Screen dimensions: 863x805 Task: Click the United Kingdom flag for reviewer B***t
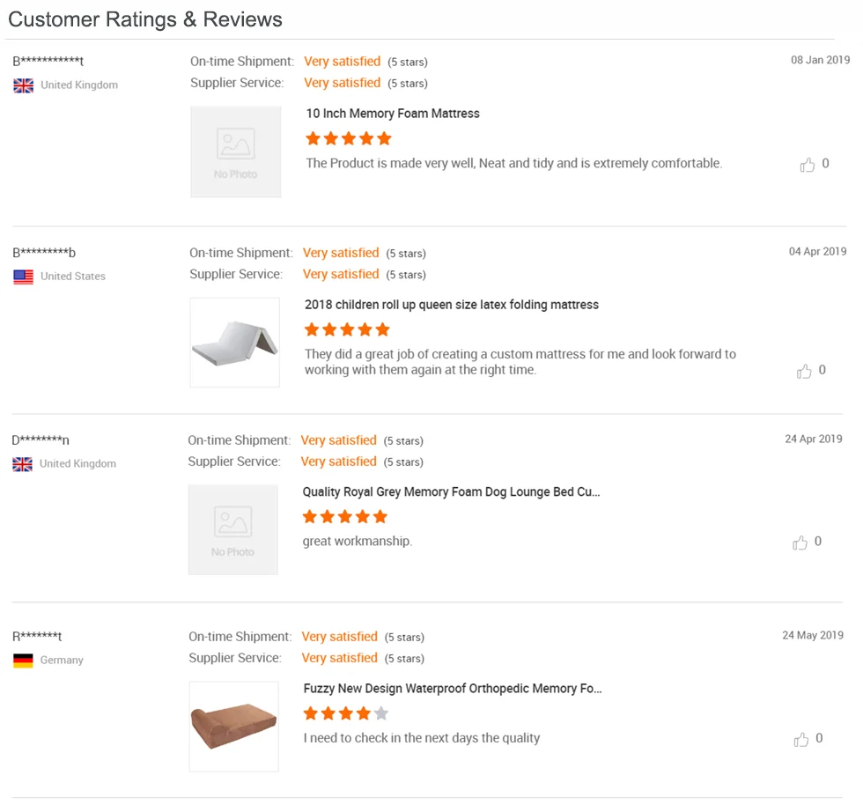click(23, 85)
